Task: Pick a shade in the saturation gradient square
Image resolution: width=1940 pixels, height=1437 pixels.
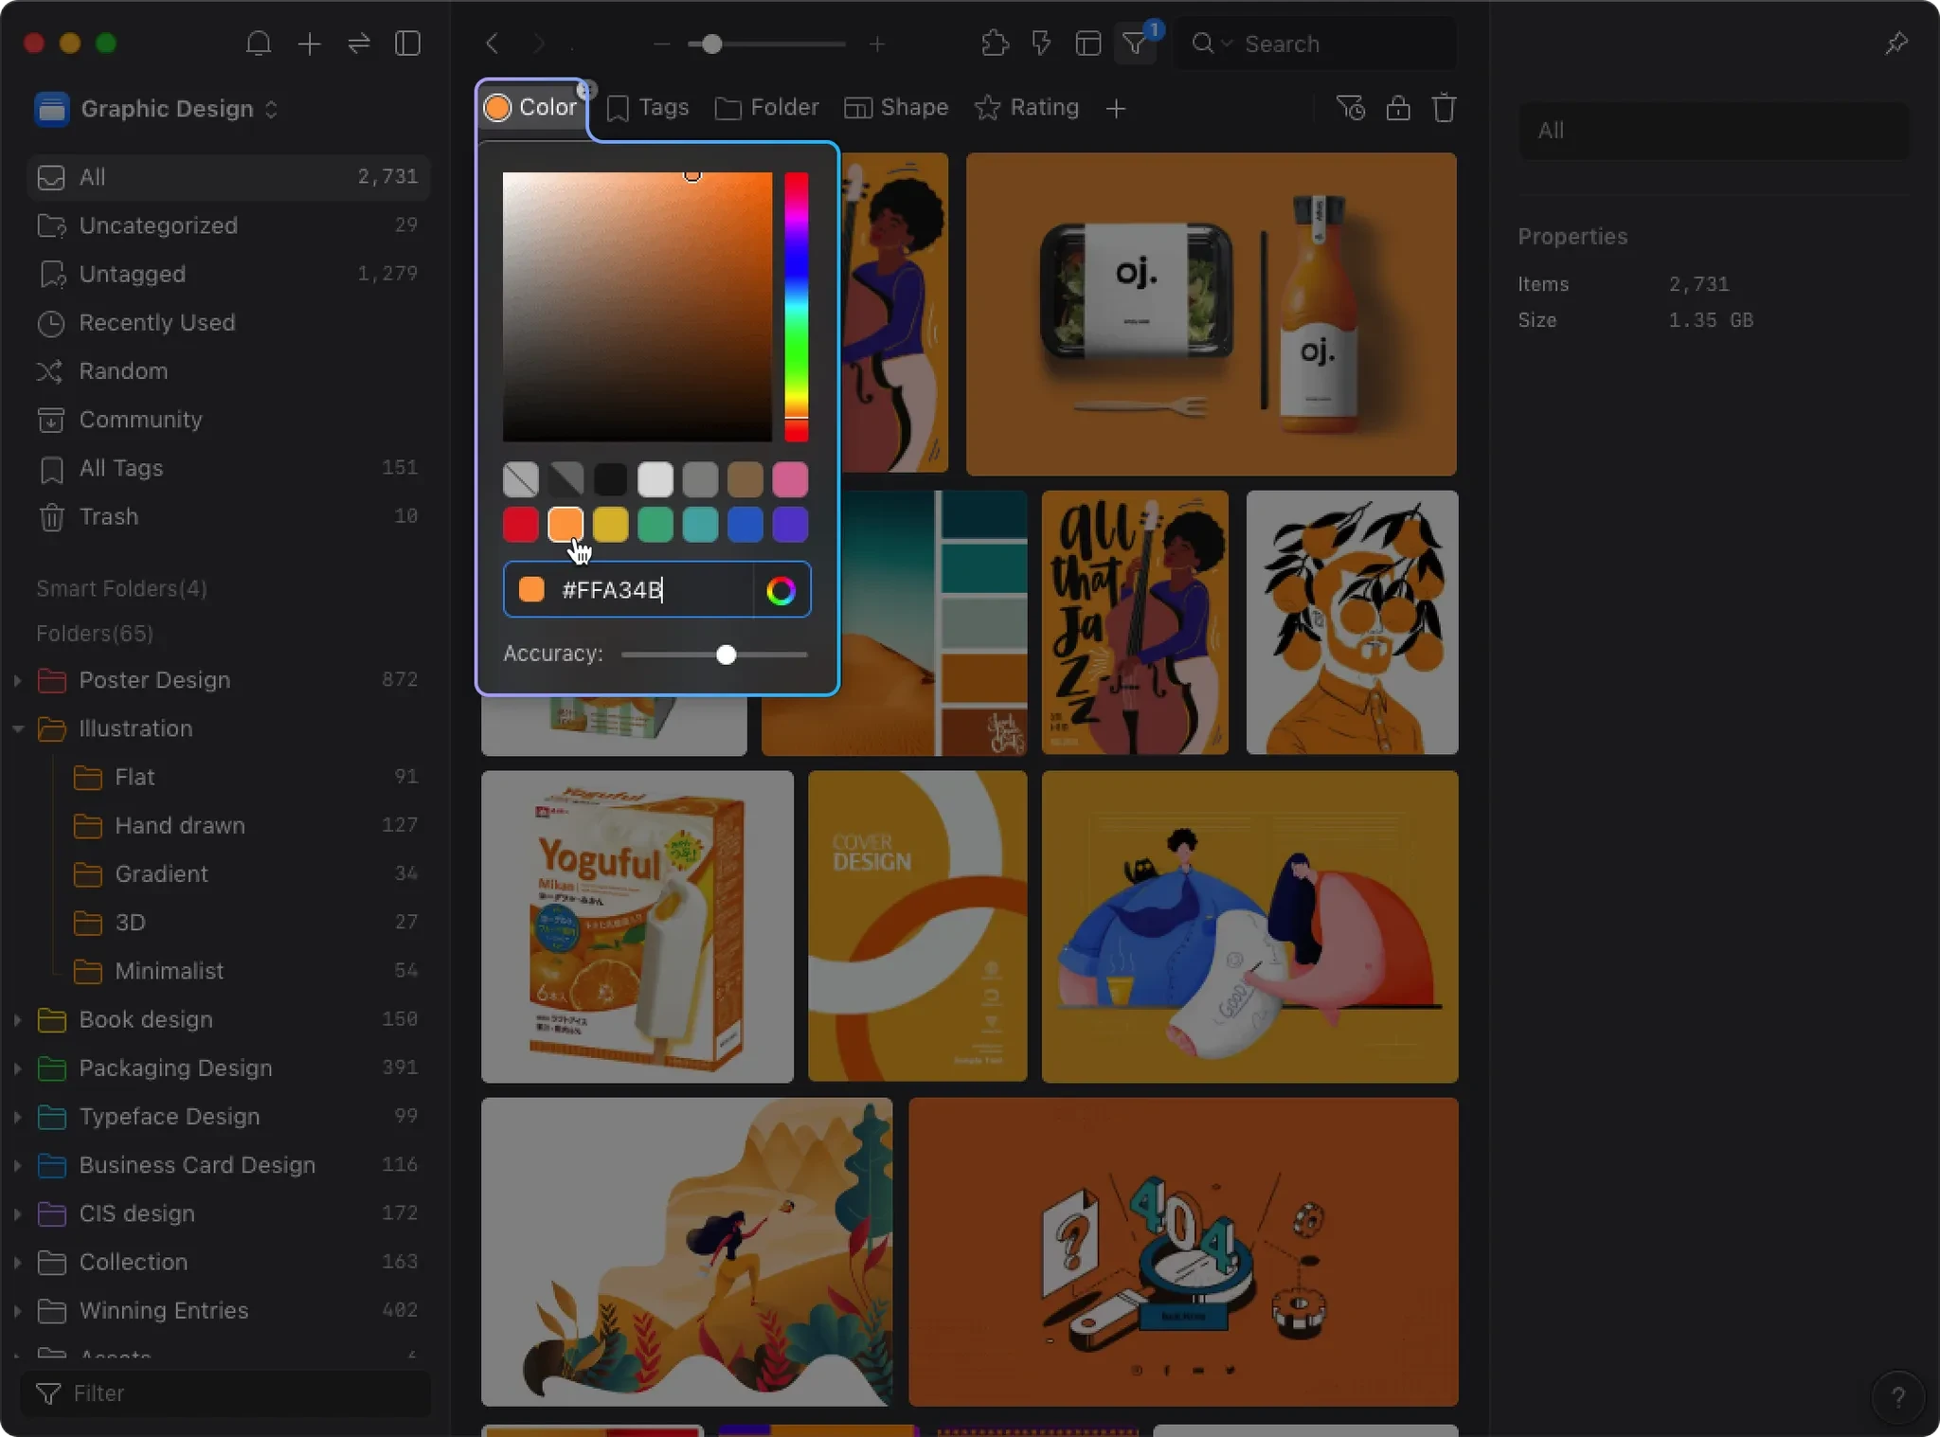Action: point(638,307)
